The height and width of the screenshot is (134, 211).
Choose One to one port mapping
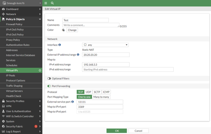click(84, 97)
